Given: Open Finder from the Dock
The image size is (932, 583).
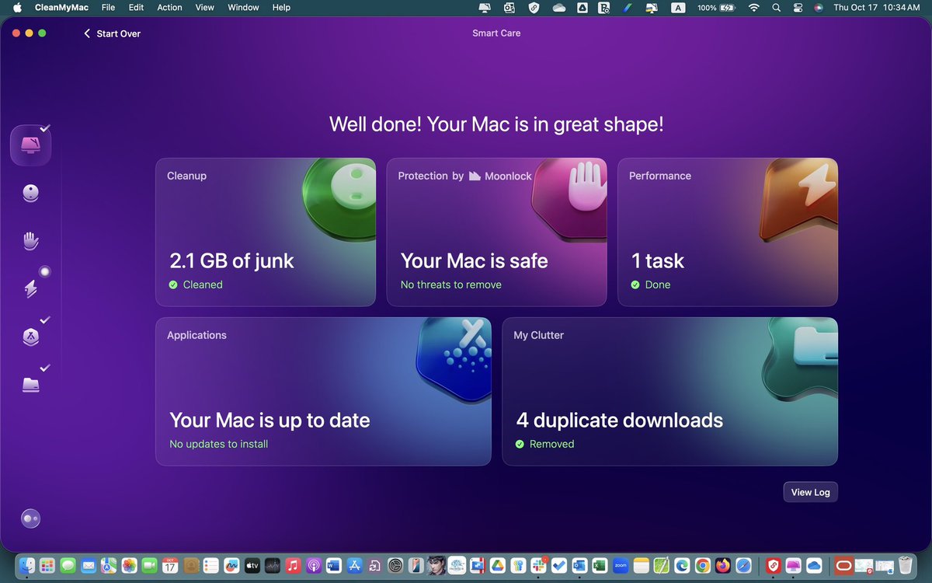Looking at the screenshot, I should 27,565.
